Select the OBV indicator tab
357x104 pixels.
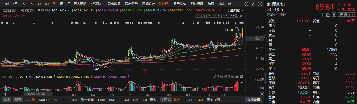point(102,100)
